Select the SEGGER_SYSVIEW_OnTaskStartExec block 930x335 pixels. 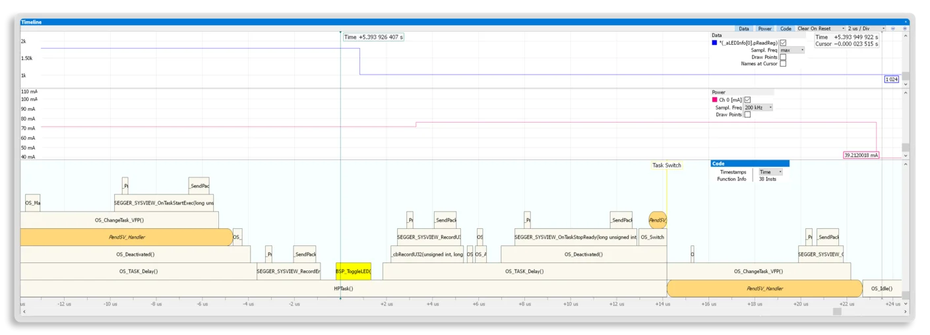click(164, 203)
